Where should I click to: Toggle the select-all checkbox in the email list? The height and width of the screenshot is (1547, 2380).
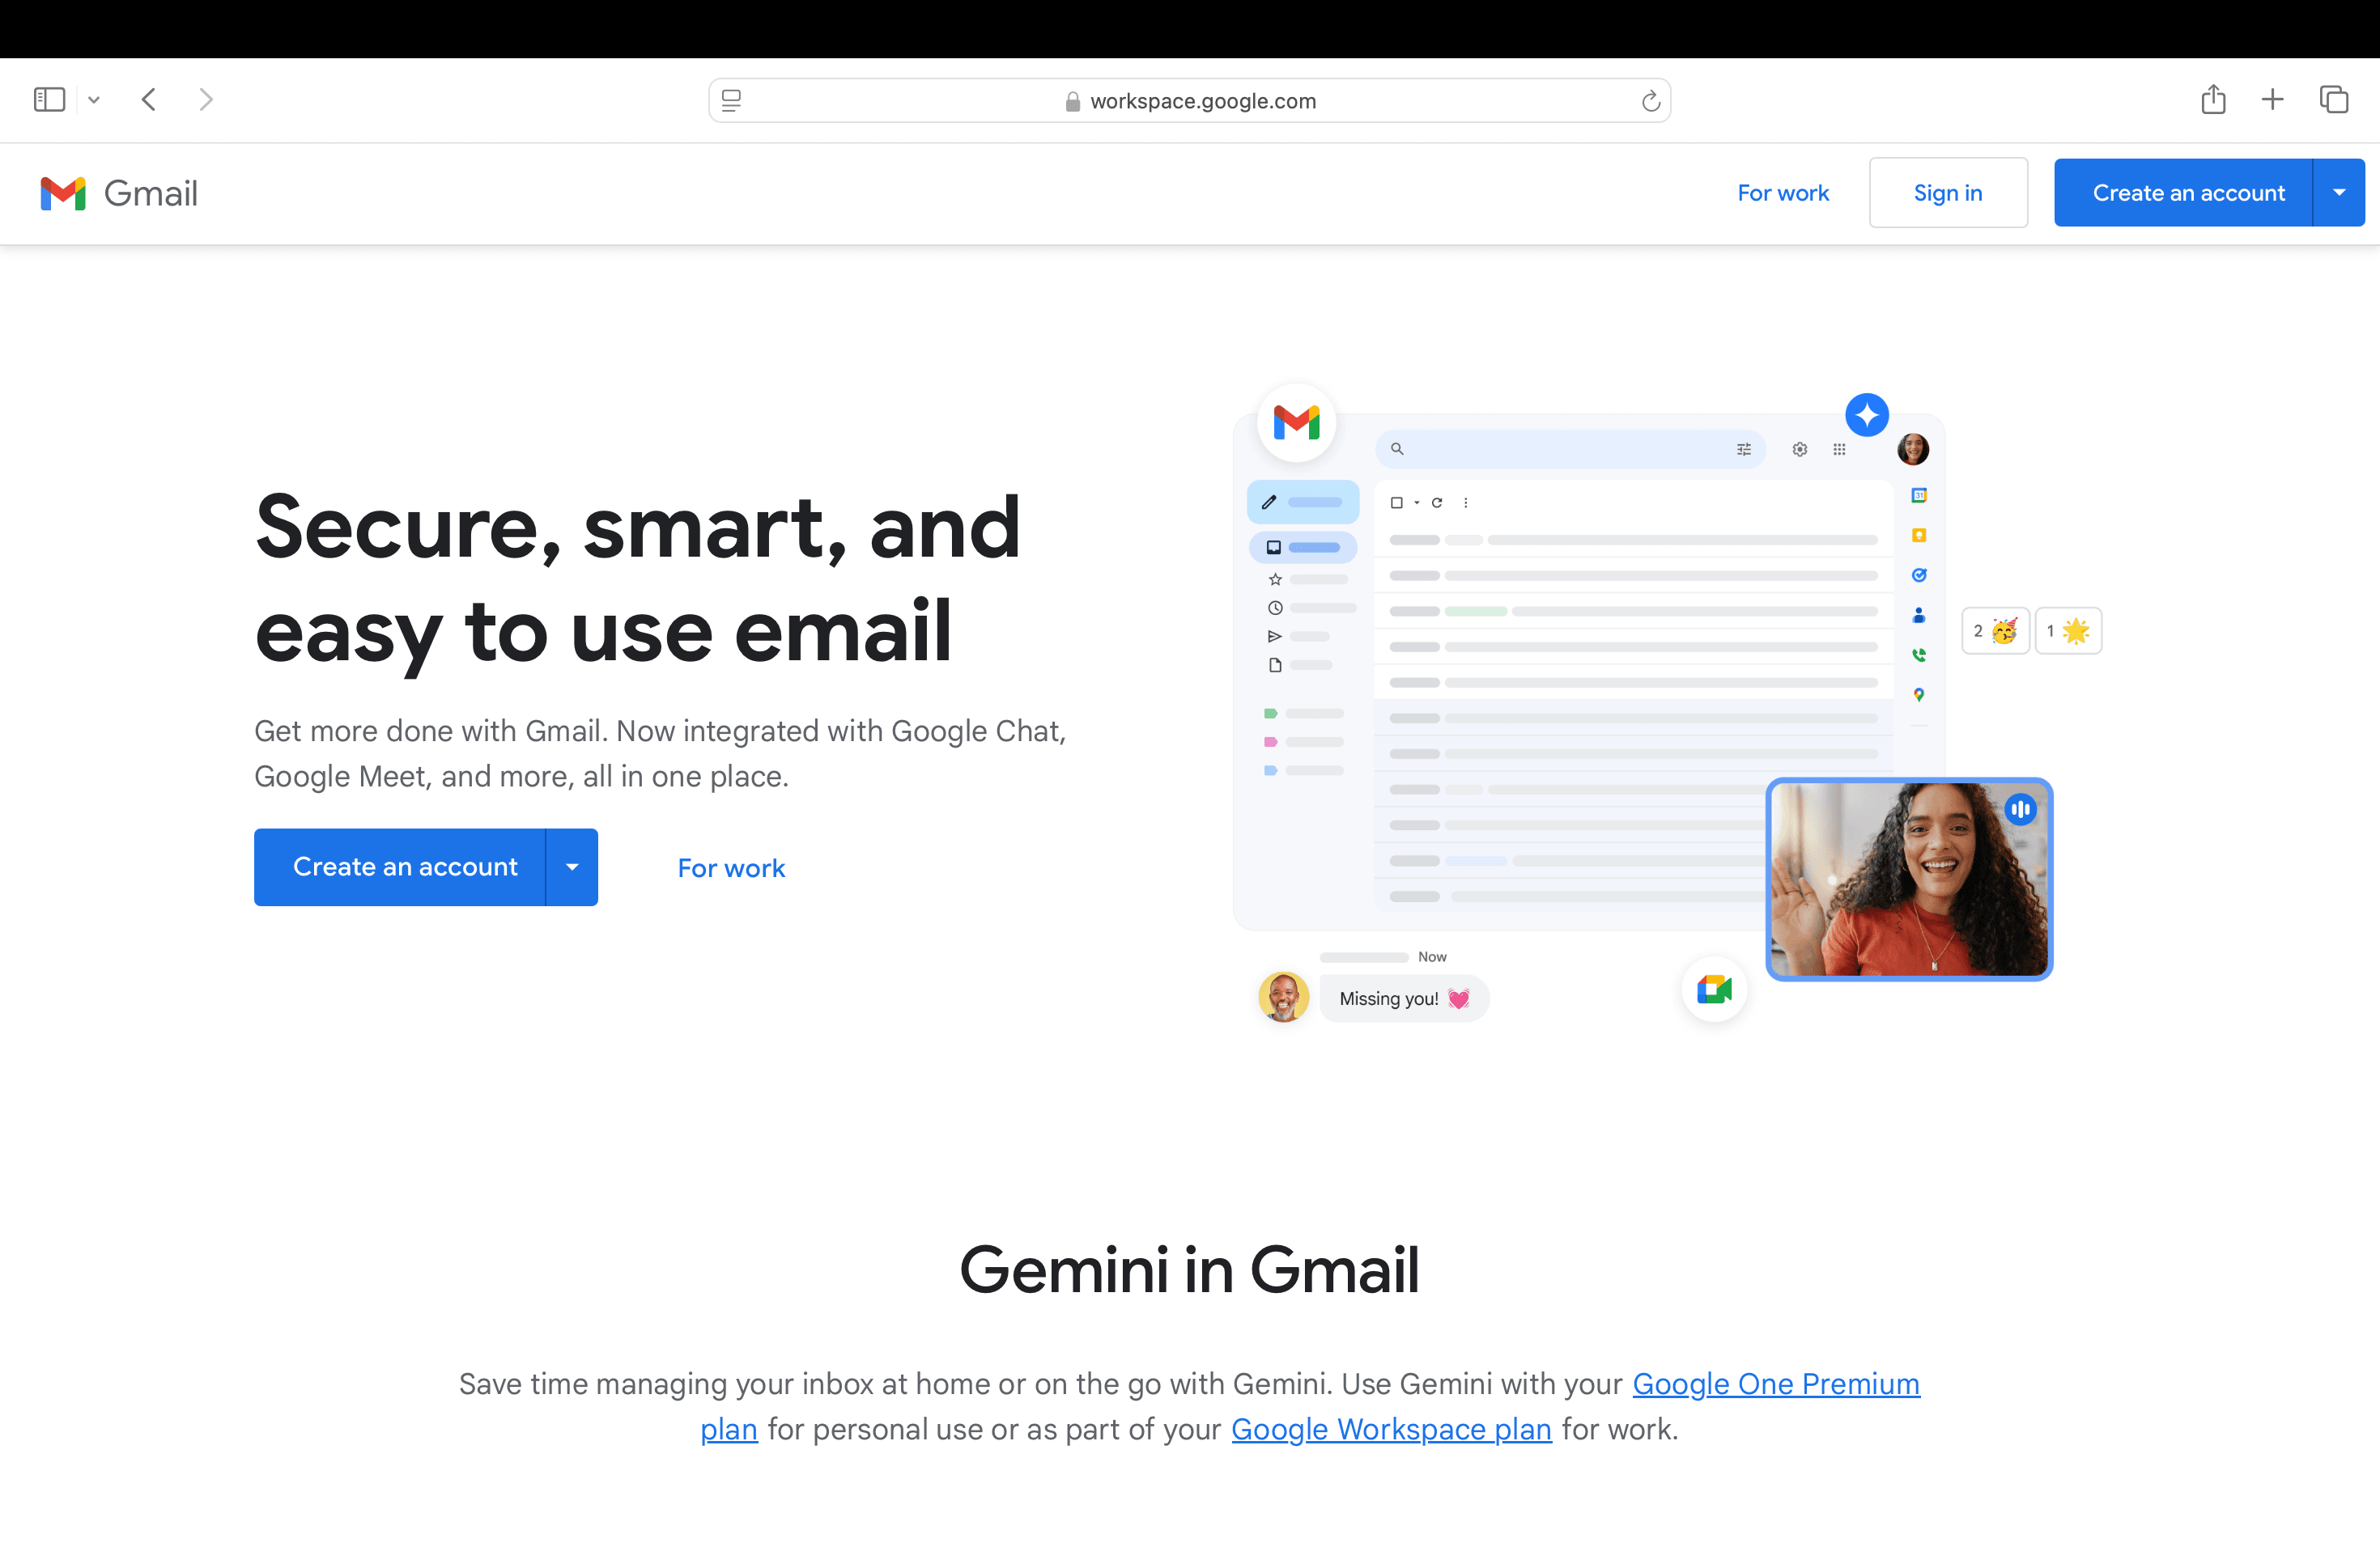[1396, 502]
